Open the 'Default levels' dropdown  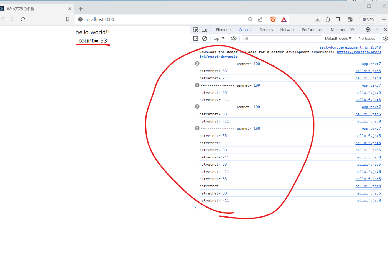pos(338,38)
